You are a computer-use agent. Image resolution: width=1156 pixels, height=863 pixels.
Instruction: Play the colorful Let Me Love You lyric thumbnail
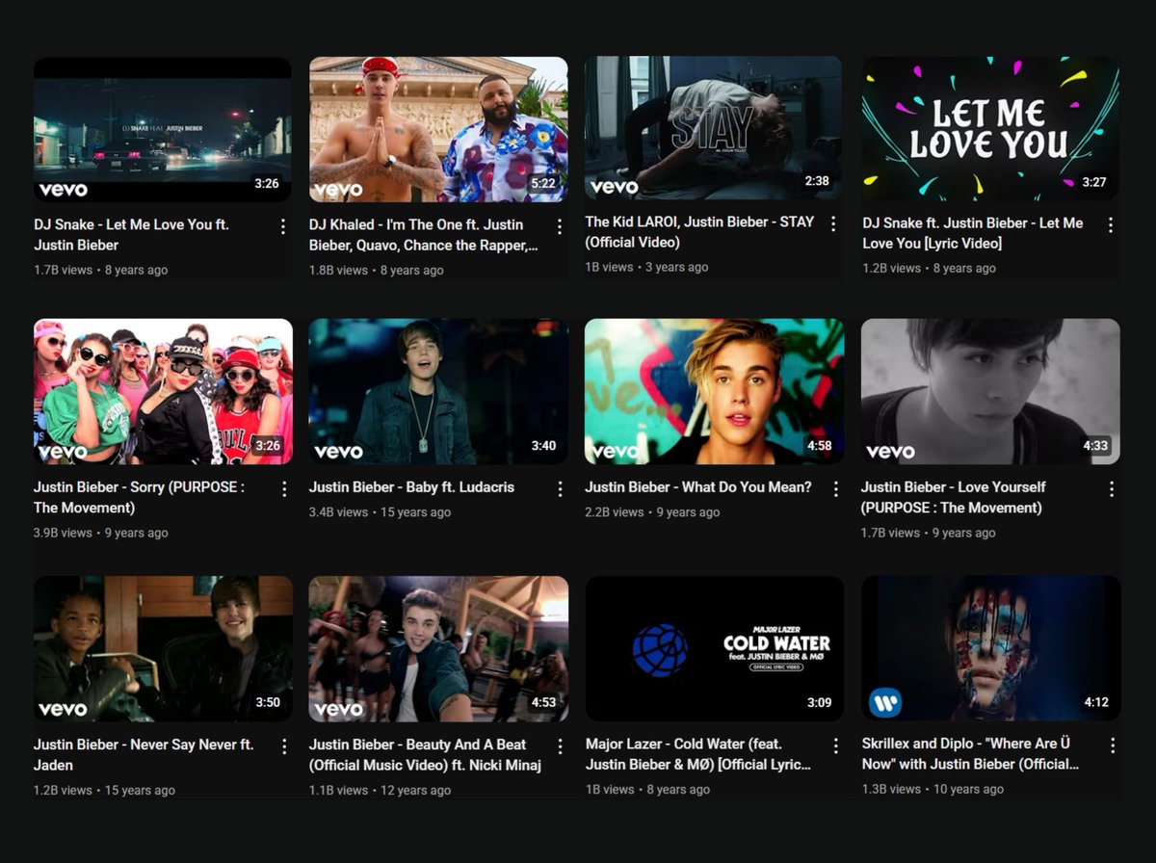pos(990,128)
